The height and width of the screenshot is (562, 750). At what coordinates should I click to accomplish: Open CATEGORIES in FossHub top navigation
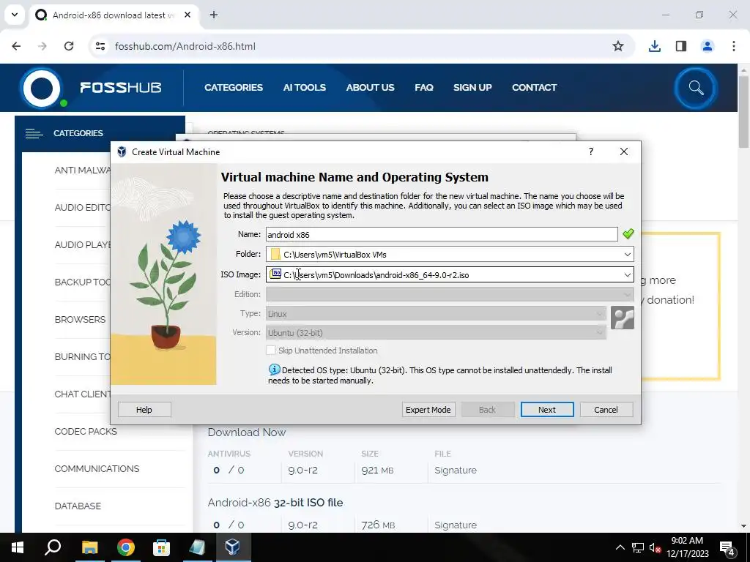click(x=234, y=88)
